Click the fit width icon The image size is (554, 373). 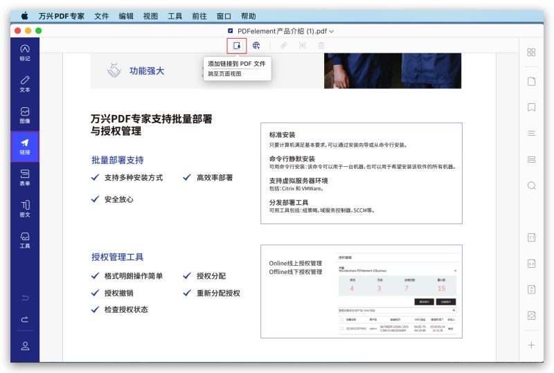[531, 264]
